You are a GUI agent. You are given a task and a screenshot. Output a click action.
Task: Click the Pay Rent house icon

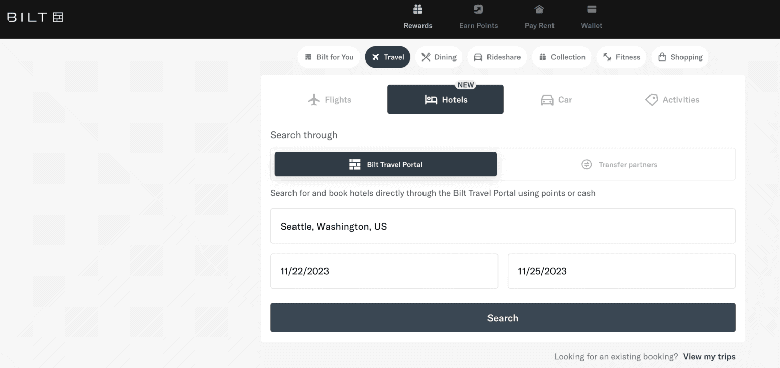pos(539,9)
